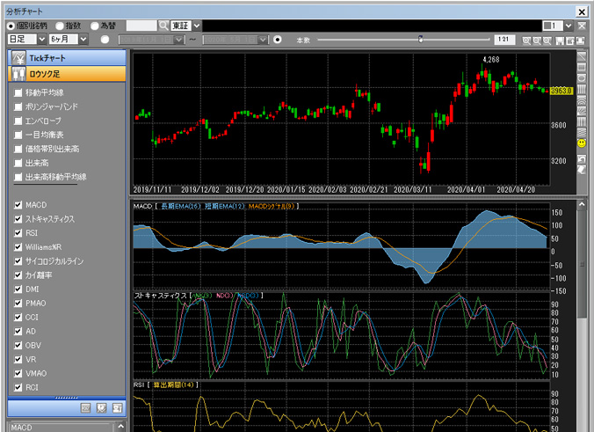Click the crossed-box icon beside the panel number selector
This screenshot has height=432, width=594.
click(x=582, y=26)
